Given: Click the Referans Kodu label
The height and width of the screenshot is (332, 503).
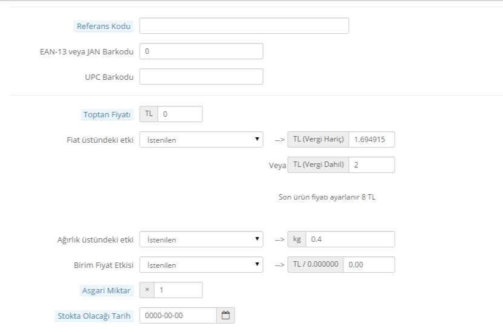Looking at the screenshot, I should tap(103, 26).
